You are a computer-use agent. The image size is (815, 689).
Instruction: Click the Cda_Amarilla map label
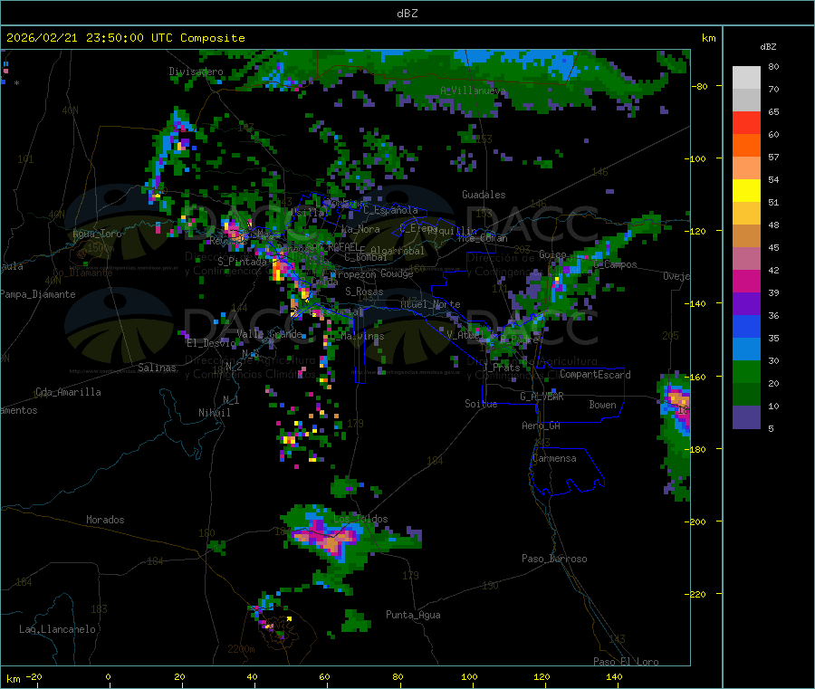tap(68, 392)
